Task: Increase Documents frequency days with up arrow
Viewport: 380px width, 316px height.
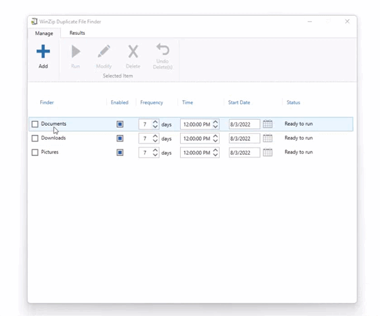Action: tap(155, 122)
